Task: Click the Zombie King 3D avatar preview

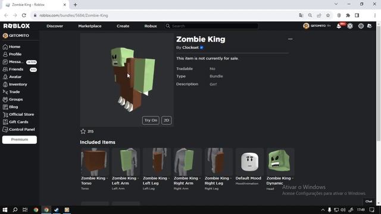Action: (x=127, y=80)
